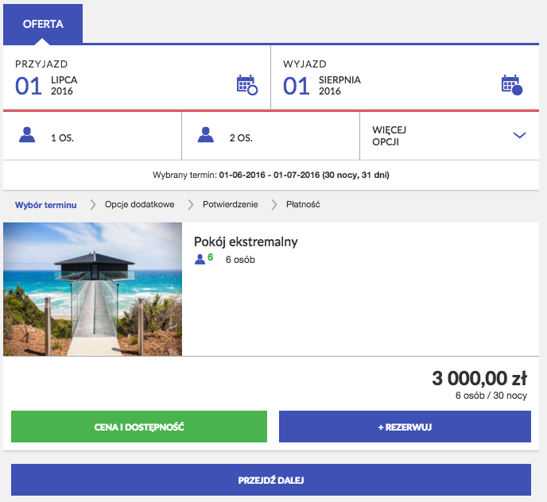Screen dimensions: 547x502
Task: Open the arrival date calendar icon
Action: pos(247,85)
